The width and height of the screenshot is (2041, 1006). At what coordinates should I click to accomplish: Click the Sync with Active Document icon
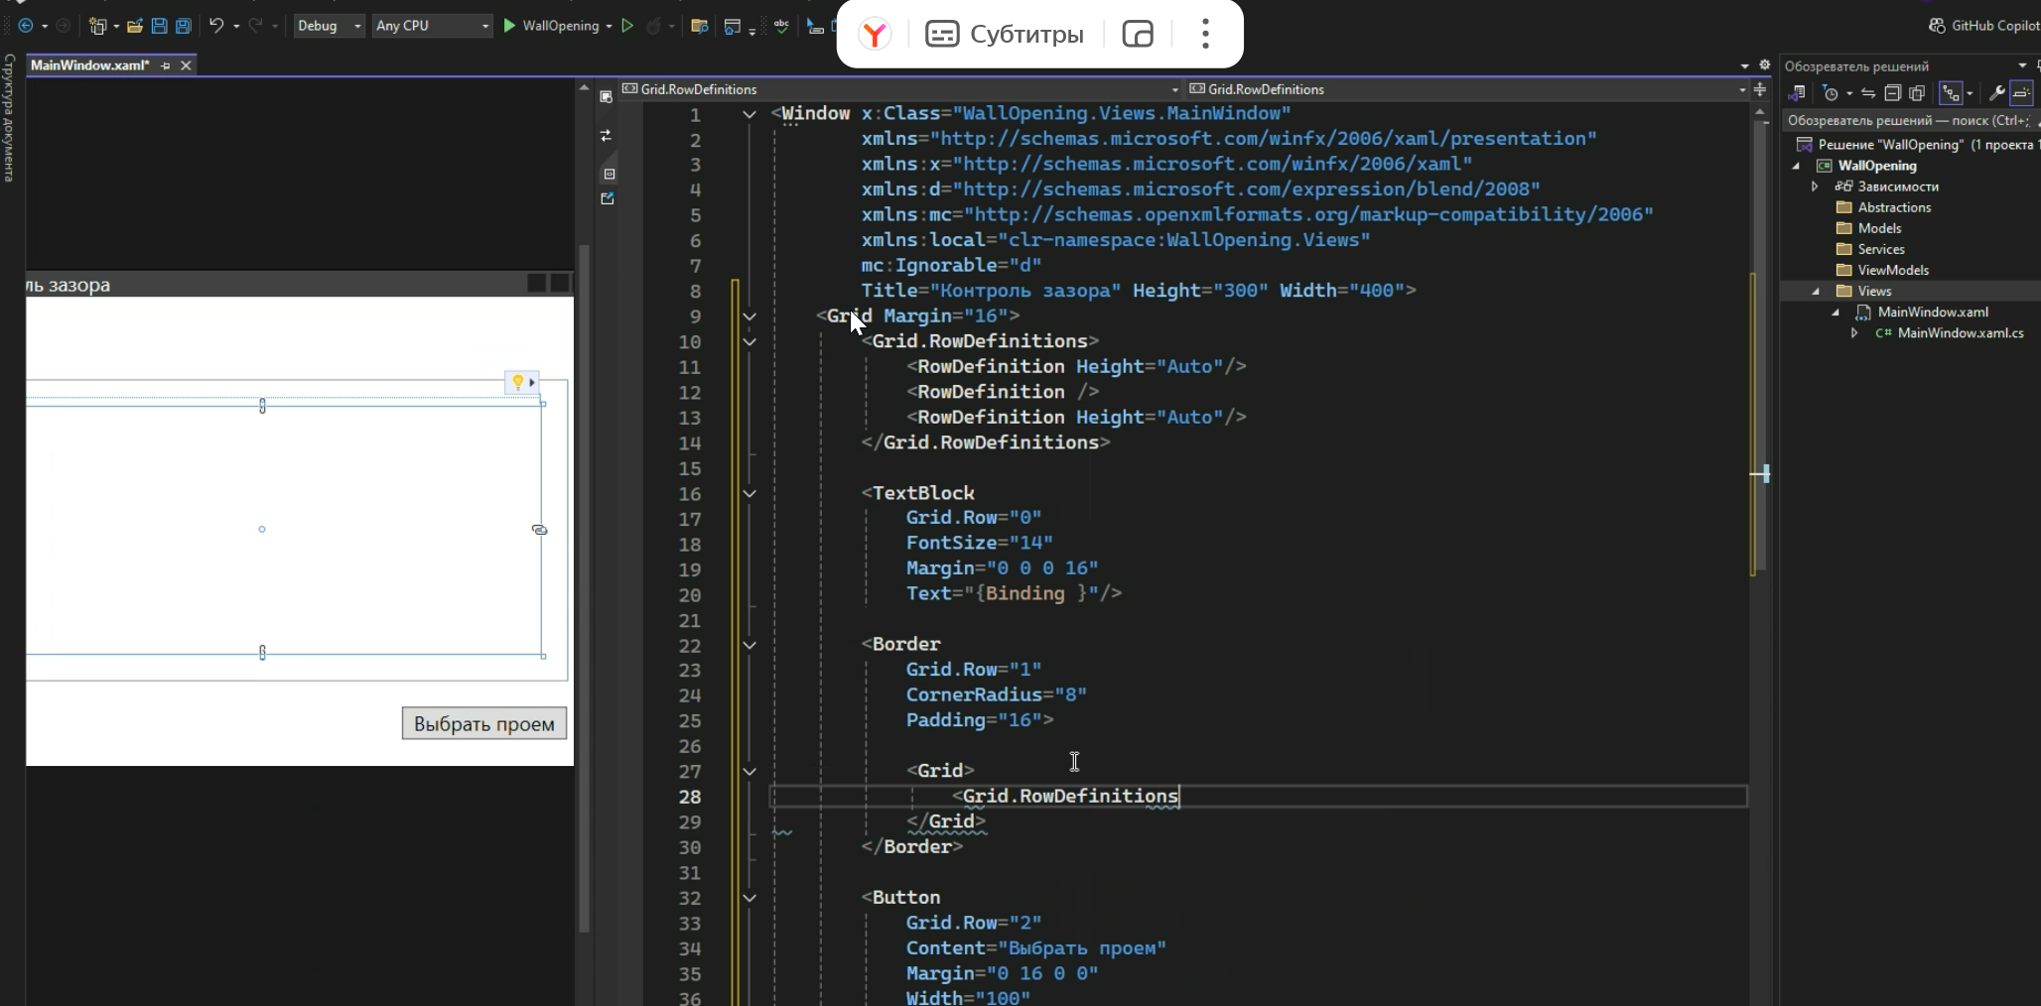[x=1867, y=93]
